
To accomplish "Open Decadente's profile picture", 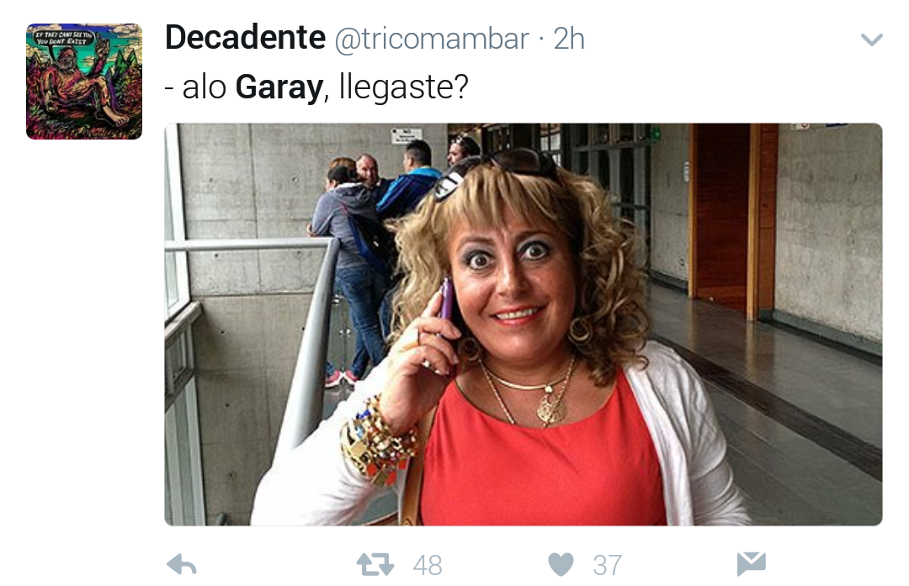I will 84,82.
